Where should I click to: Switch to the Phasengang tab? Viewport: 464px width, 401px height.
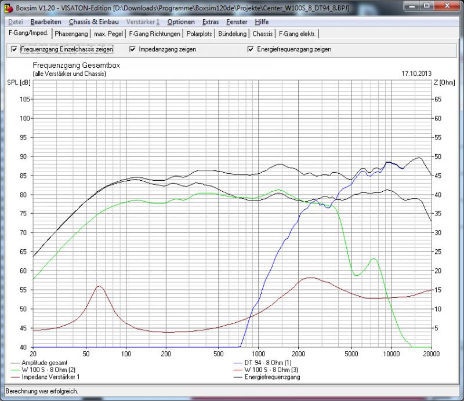pos(71,34)
